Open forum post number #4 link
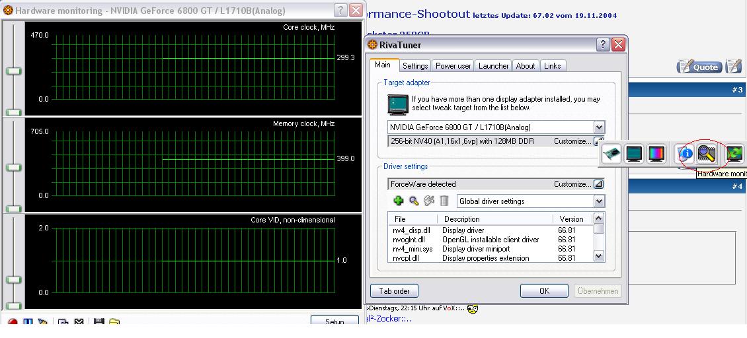 pyautogui.click(x=737, y=186)
